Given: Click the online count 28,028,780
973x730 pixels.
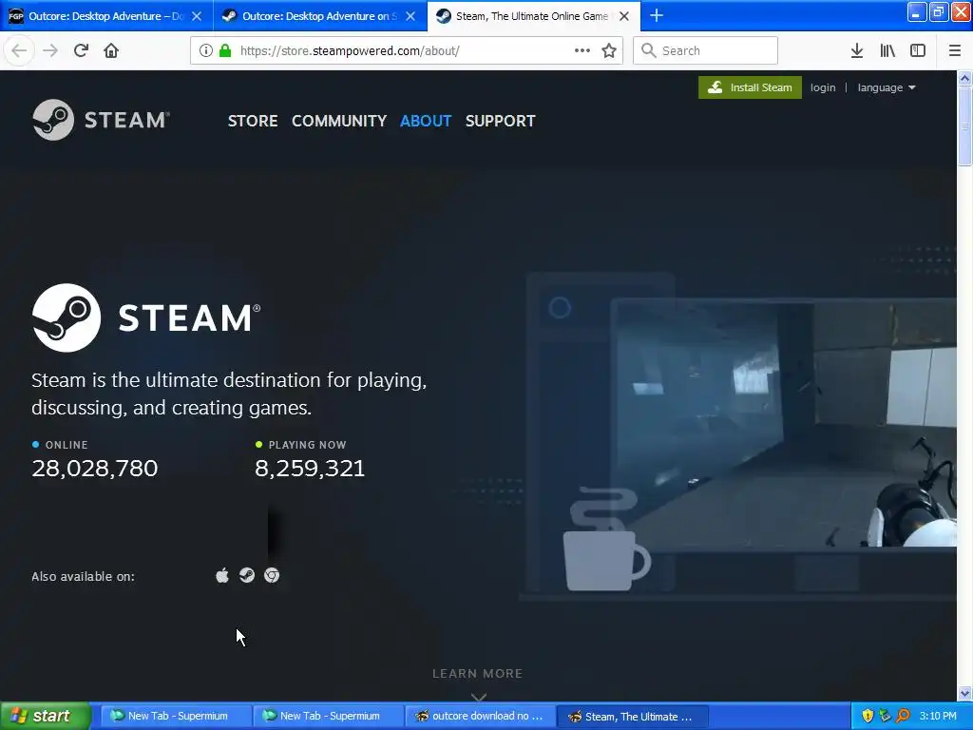Looking at the screenshot, I should pyautogui.click(x=95, y=468).
